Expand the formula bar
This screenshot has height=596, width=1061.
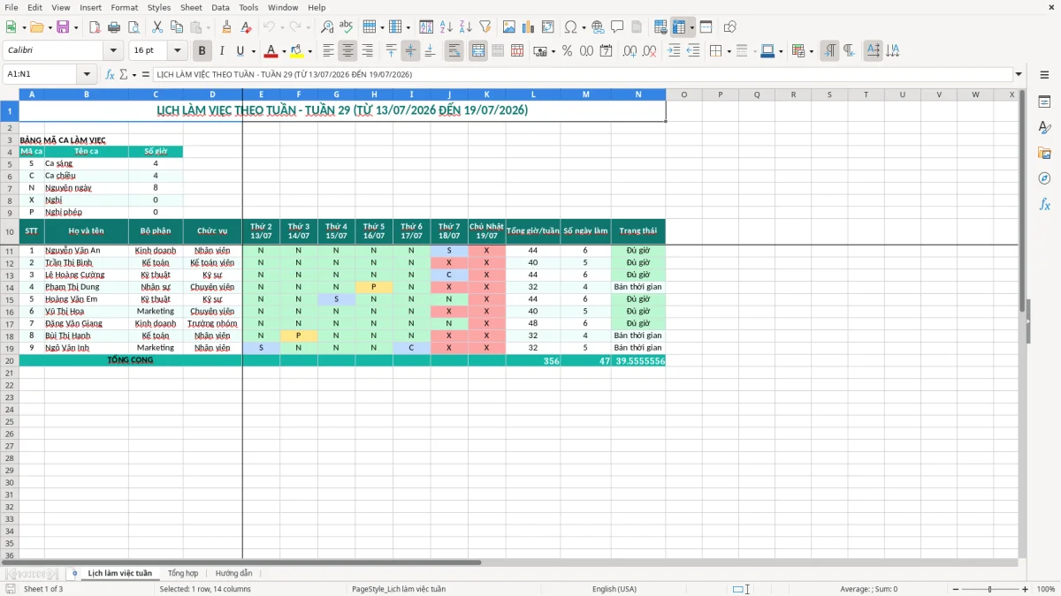click(1019, 74)
